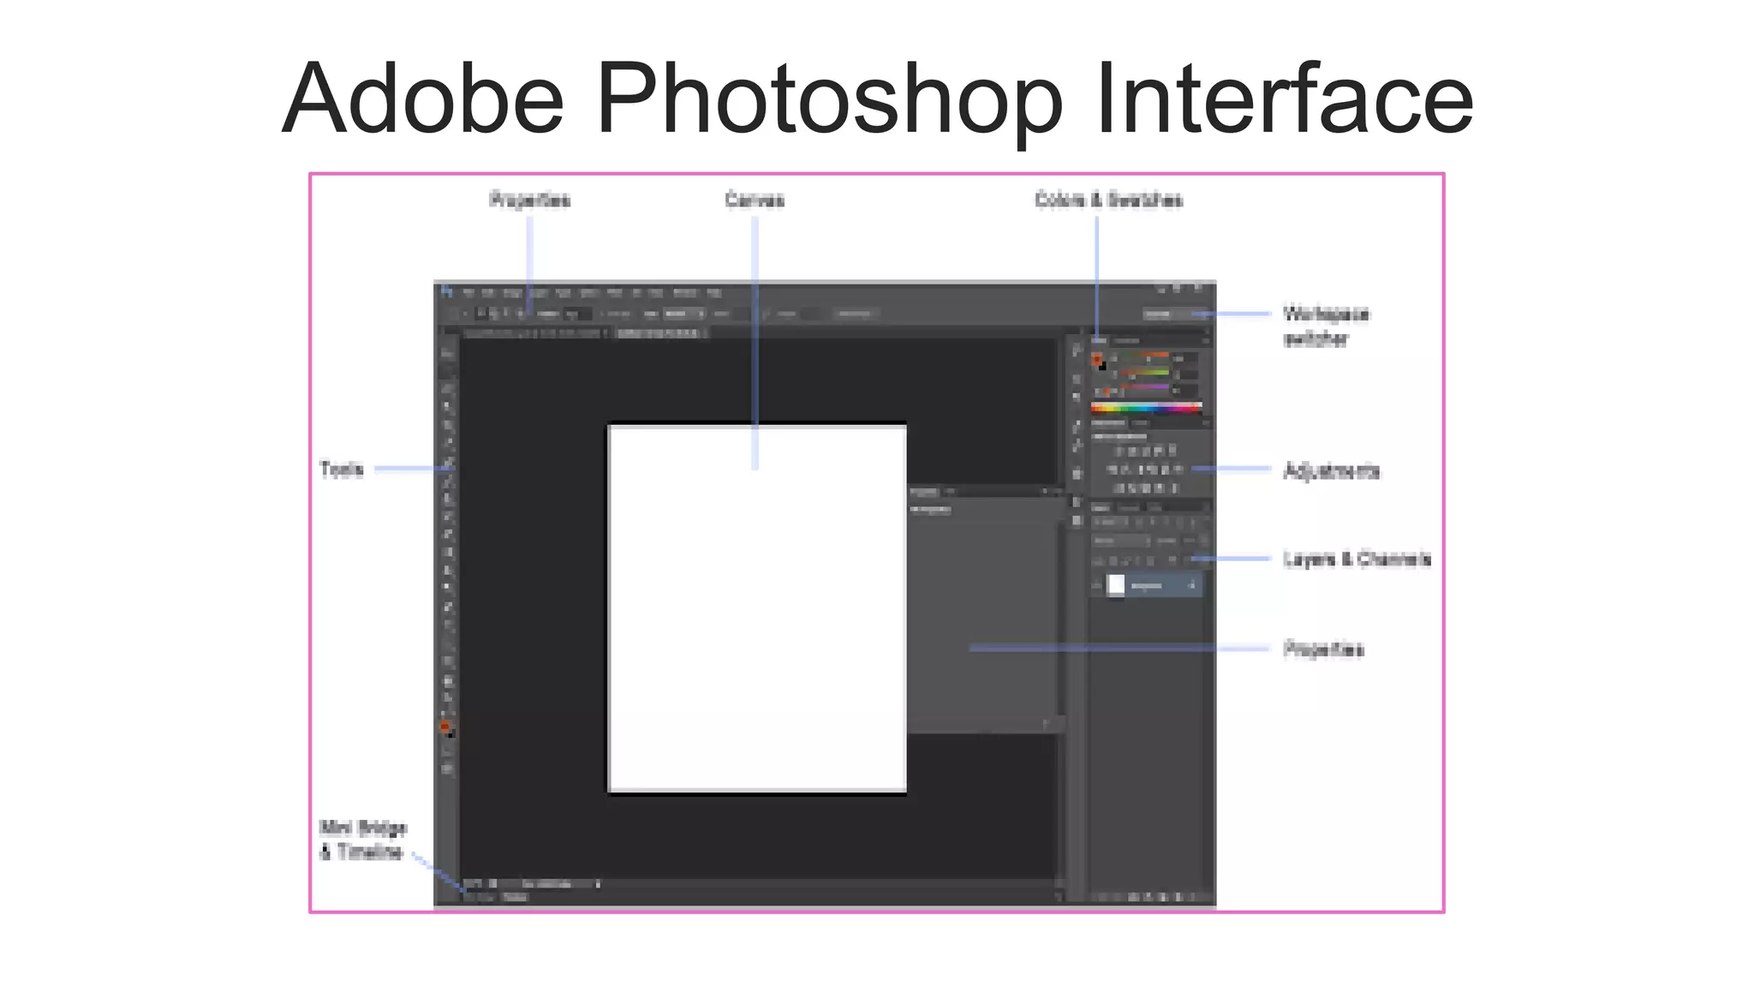
Task: Click the lock icon on Background layer
Action: [1191, 585]
